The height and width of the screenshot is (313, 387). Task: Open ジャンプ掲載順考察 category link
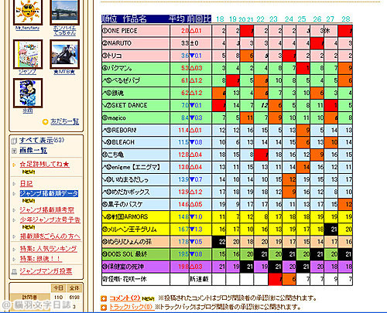(x=47, y=210)
